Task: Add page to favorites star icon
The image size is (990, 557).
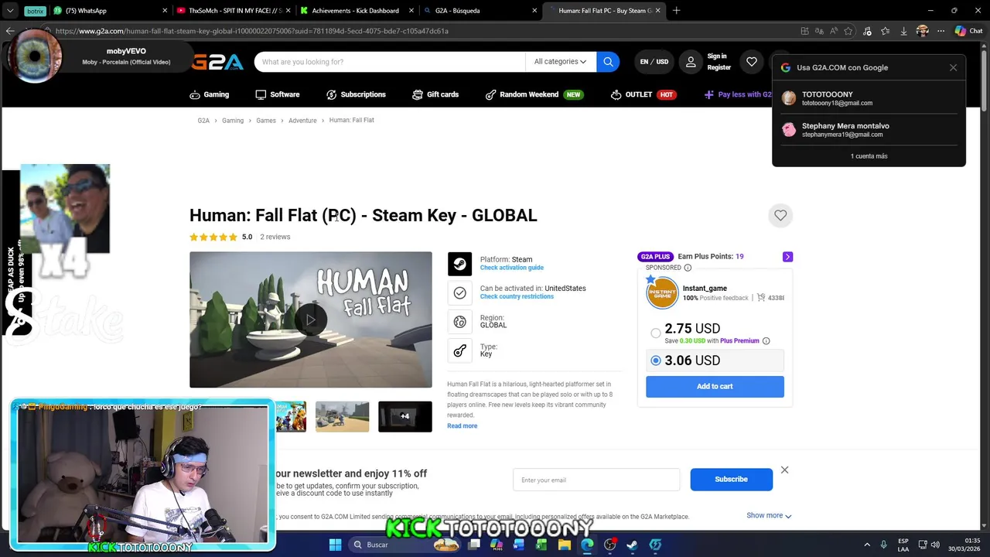Action: 848,31
